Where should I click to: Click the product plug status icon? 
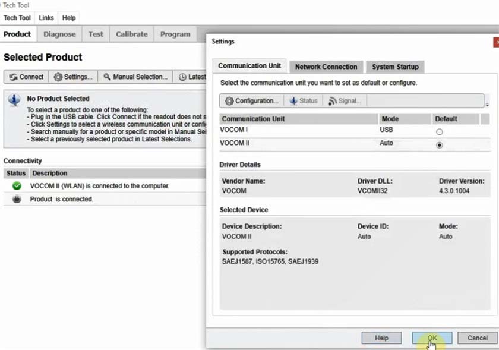tap(17, 199)
